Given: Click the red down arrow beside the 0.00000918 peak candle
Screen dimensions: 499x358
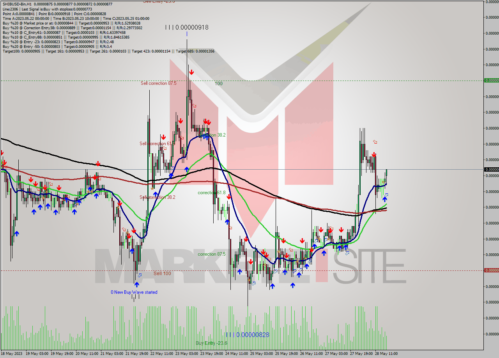Looking at the screenshot, I should click(191, 72).
